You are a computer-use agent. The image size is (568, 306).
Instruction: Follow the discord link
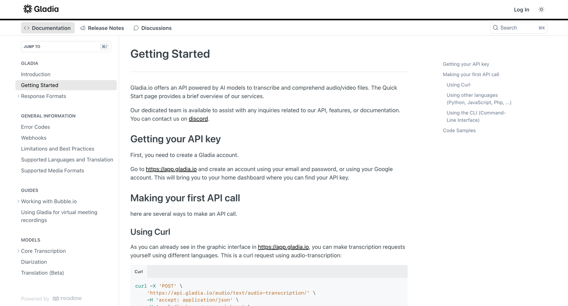tap(198, 119)
